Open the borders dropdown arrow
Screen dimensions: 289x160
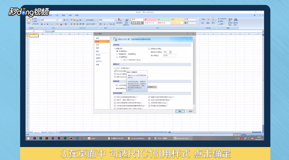point(54,24)
